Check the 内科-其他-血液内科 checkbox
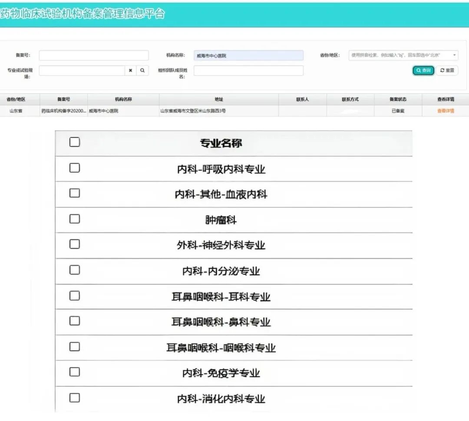The image size is (469, 421). tap(75, 193)
